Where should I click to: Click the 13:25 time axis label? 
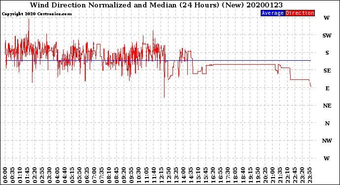coord(176,175)
